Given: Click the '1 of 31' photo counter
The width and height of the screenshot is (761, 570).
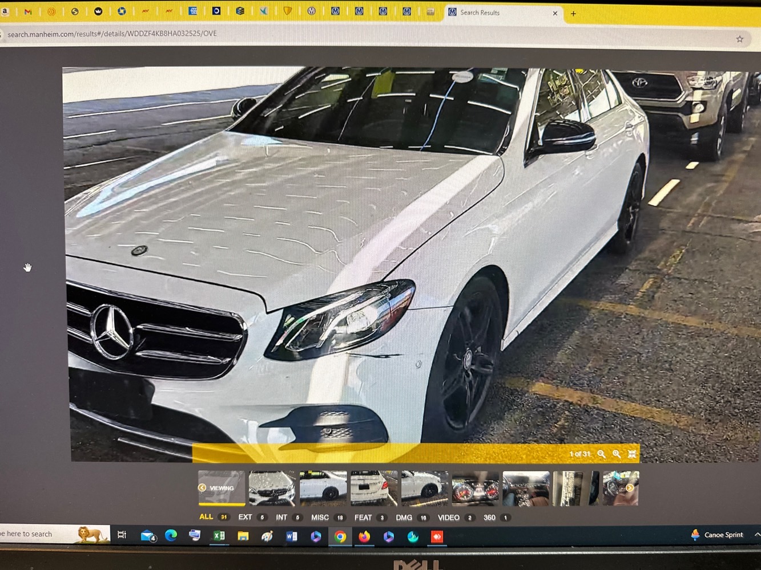Looking at the screenshot, I should tap(579, 454).
